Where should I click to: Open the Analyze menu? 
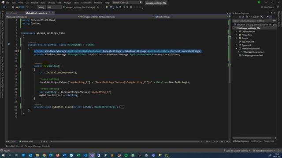[67, 3]
